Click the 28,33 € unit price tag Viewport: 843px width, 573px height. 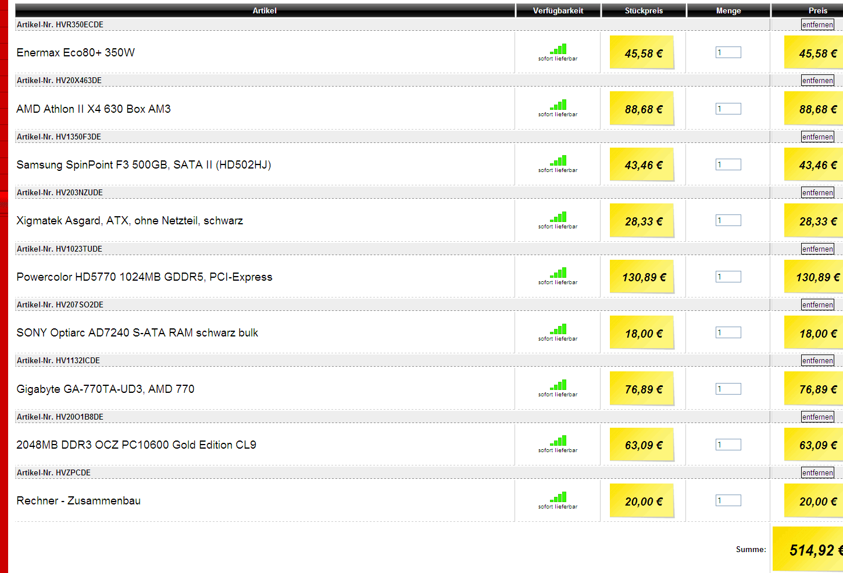[642, 221]
